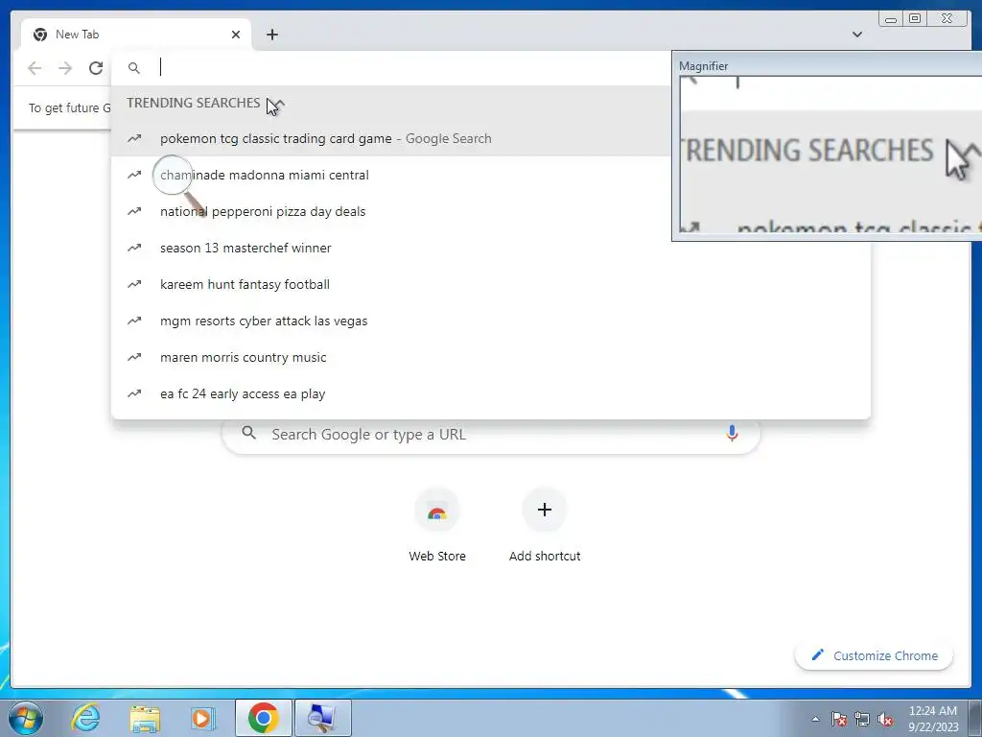Select kareem hunt fantasy football suggestion
The height and width of the screenshot is (737, 982).
pos(491,284)
